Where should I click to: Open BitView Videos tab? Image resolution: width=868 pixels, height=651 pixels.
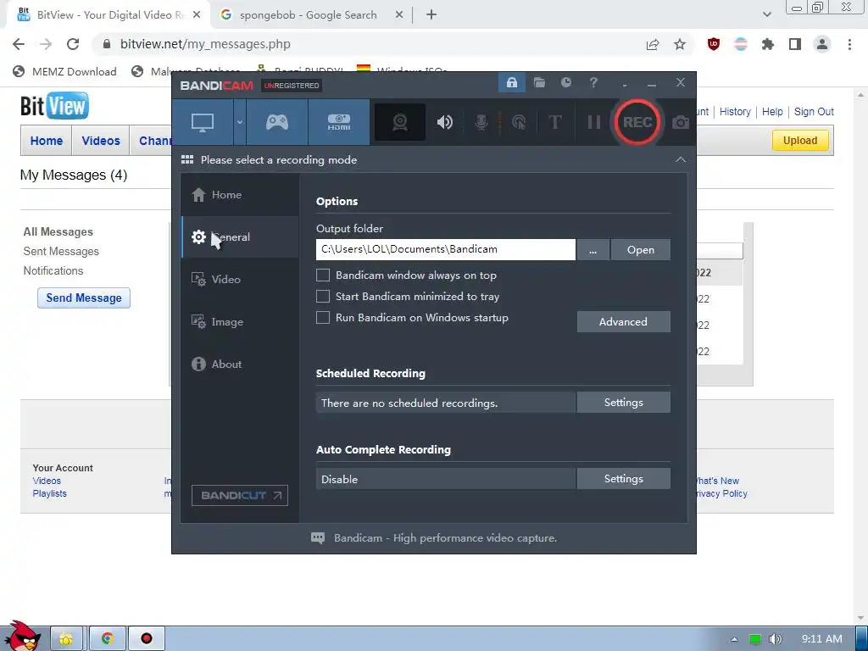tap(101, 141)
